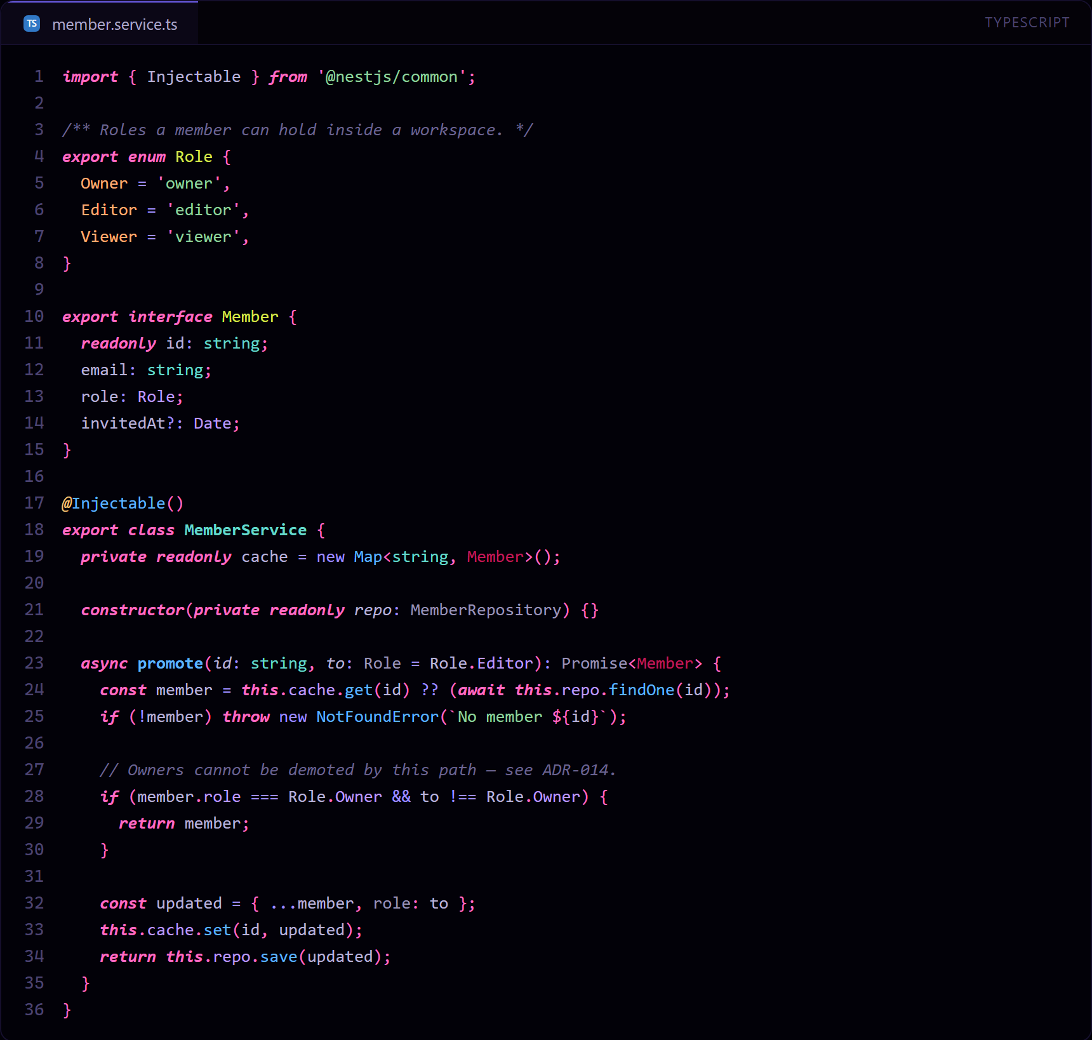Click '...member' spread on line 32
Viewport: 1092px width, 1040px height.
point(311,903)
